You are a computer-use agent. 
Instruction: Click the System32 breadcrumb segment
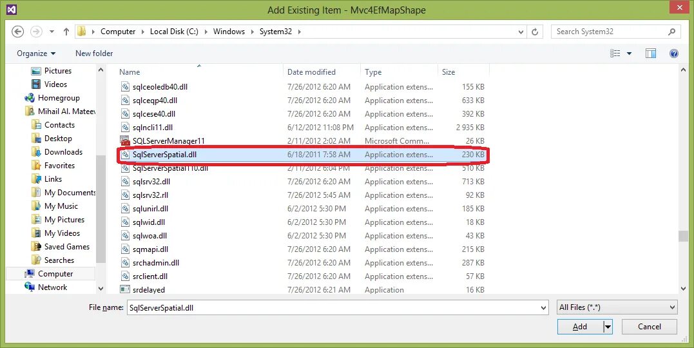276,32
